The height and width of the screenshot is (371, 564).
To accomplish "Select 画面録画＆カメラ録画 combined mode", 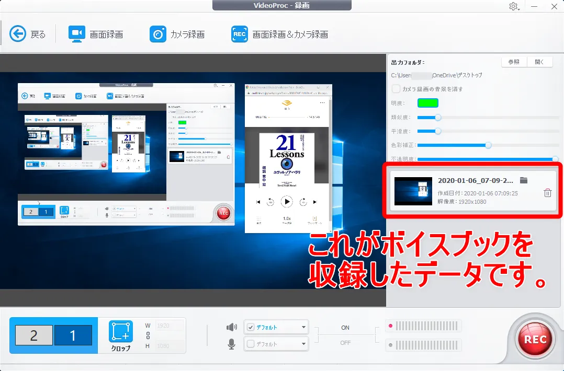I will click(279, 34).
